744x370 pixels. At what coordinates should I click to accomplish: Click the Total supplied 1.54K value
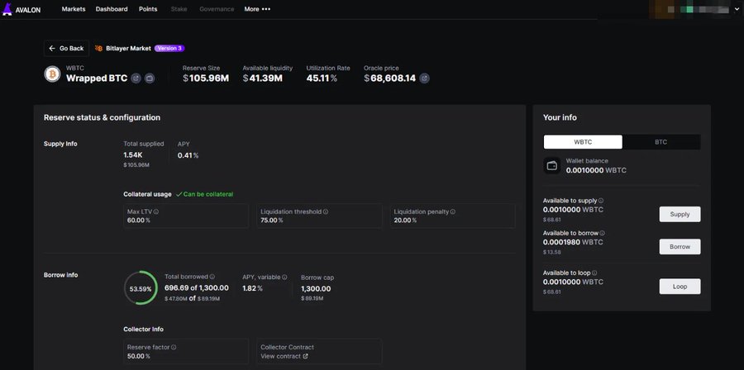pyautogui.click(x=133, y=155)
